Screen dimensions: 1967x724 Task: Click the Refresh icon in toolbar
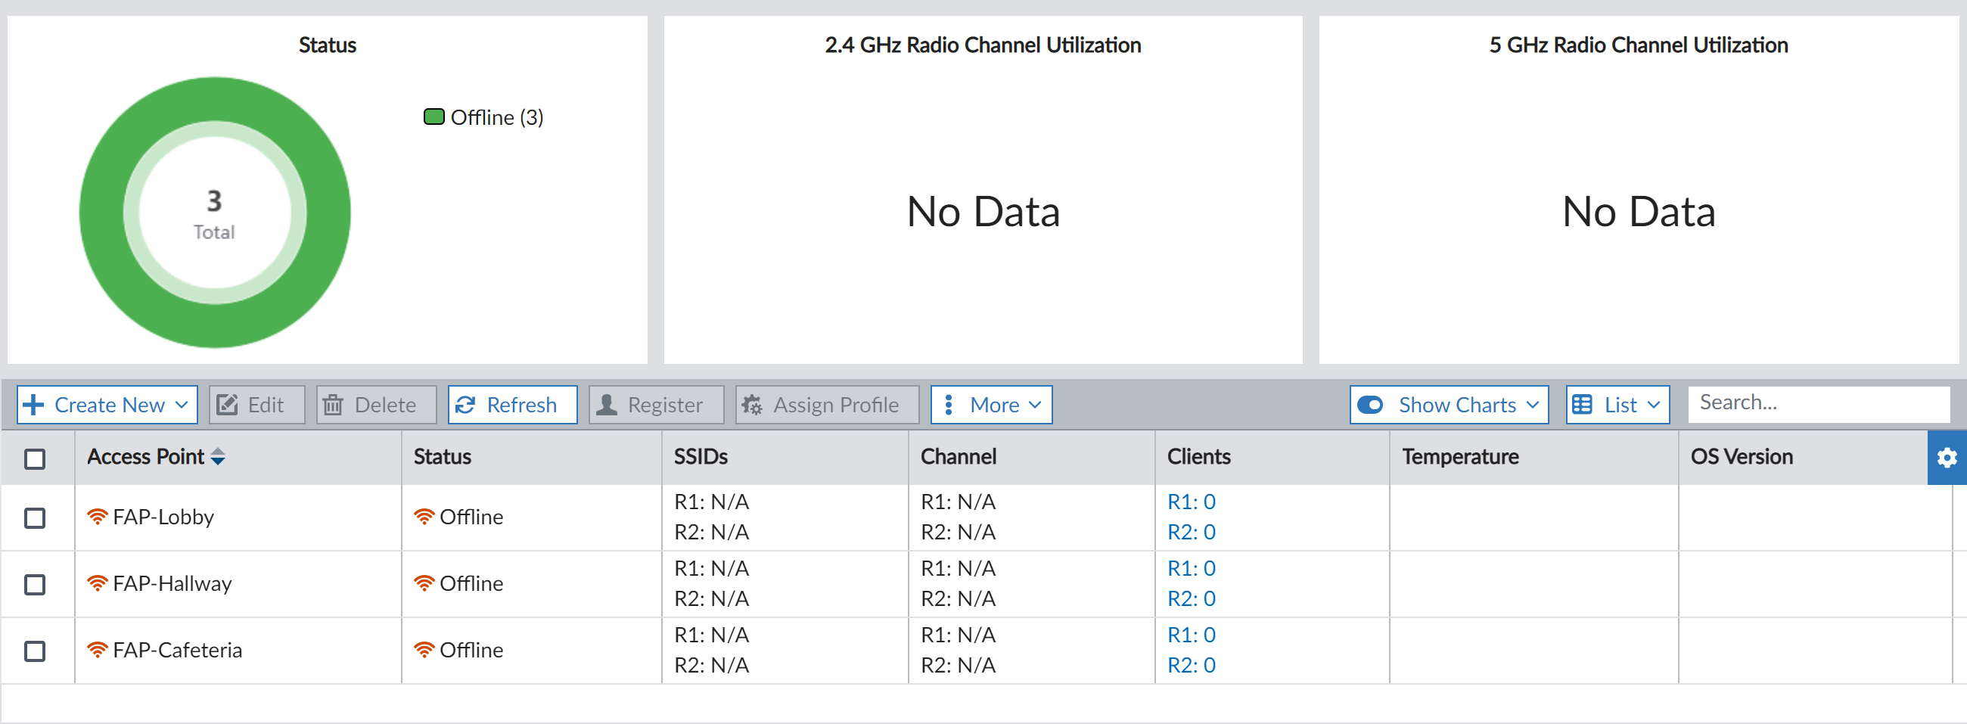466,405
